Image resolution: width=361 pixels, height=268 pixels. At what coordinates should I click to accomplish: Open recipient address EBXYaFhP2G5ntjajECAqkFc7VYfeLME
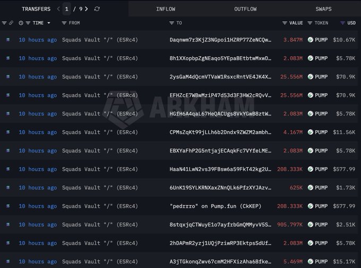pos(220,150)
